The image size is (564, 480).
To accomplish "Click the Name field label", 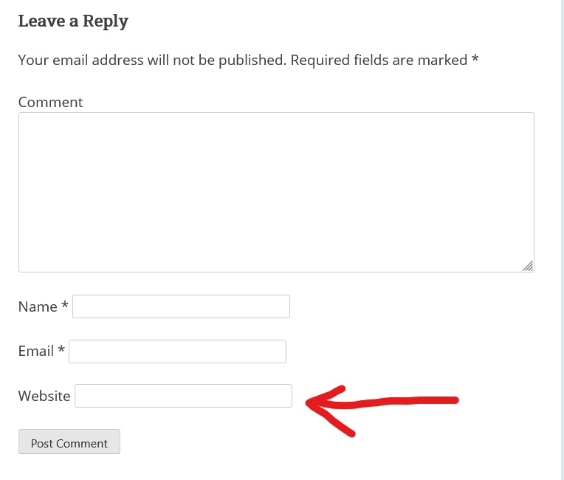I will 38,307.
